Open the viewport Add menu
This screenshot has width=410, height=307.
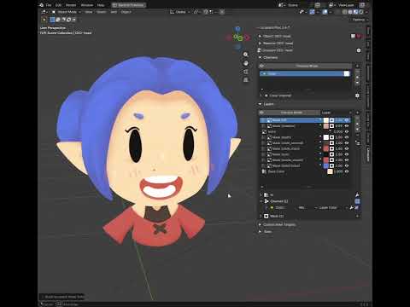114,12
